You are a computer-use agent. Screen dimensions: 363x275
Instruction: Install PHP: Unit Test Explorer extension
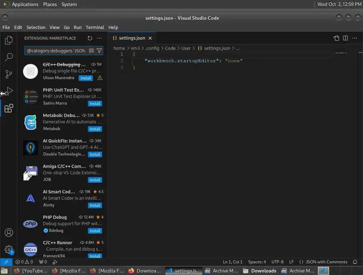tap(95, 104)
